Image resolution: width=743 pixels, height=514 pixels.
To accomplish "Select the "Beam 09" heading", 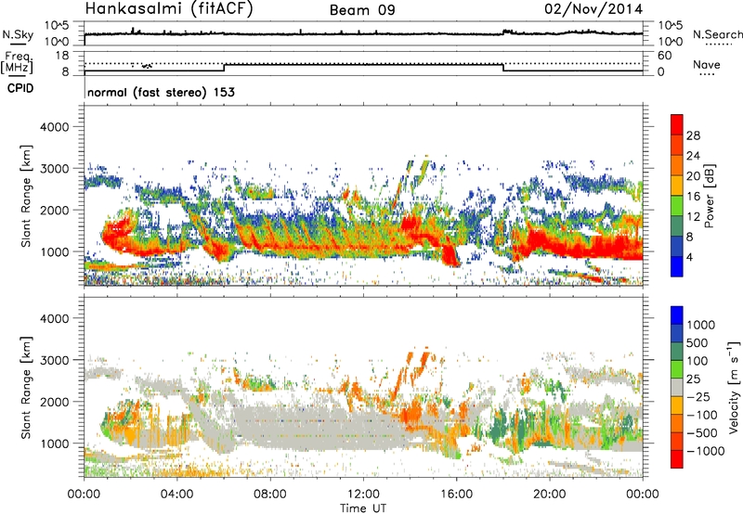I will click(362, 10).
